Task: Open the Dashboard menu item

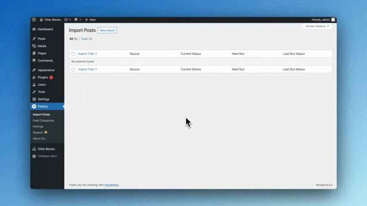Action: coord(45,29)
